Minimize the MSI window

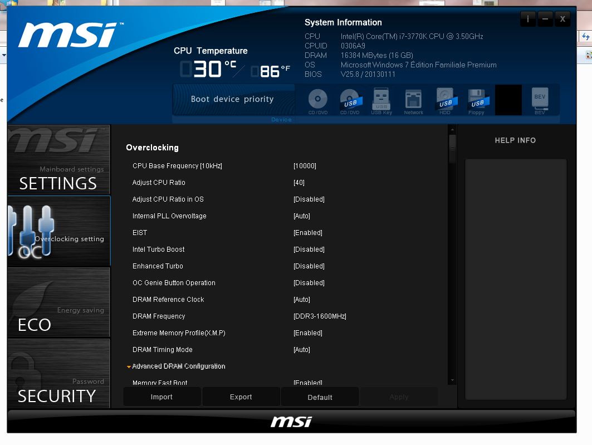click(545, 19)
